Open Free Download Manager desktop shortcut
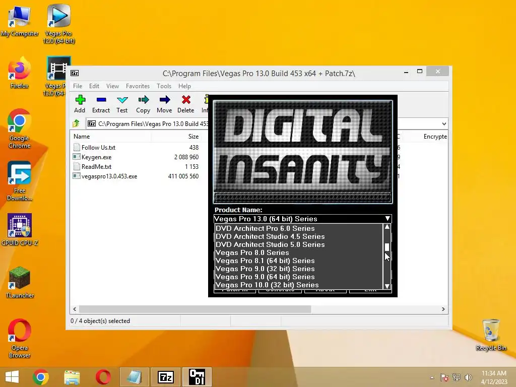Viewport: 516px width, 387px height. pos(20,181)
